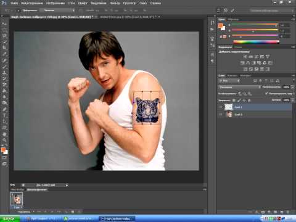296x222 pixels.
Task: Open the Opacity slider arrow
Action: point(293,87)
